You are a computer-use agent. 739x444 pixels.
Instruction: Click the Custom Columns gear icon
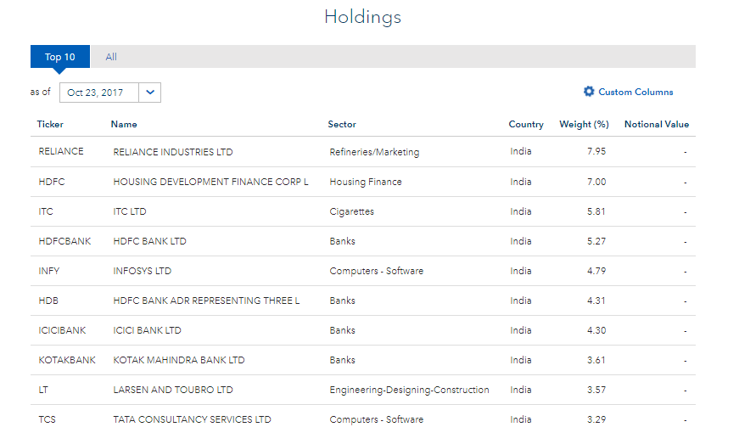click(x=589, y=92)
